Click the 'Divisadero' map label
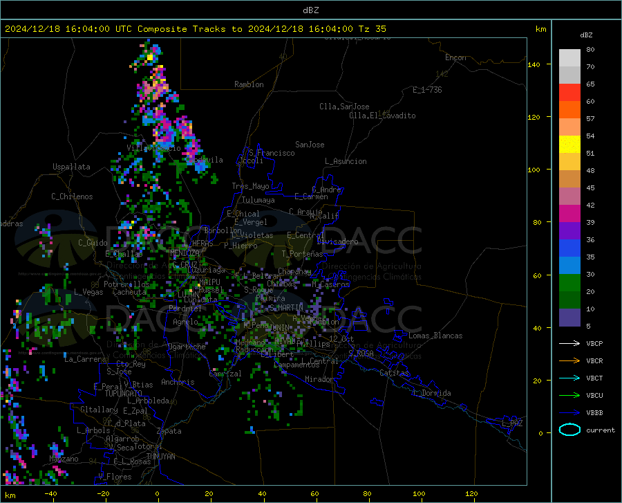Image resolution: width=622 pixels, height=503 pixels. click(x=337, y=241)
